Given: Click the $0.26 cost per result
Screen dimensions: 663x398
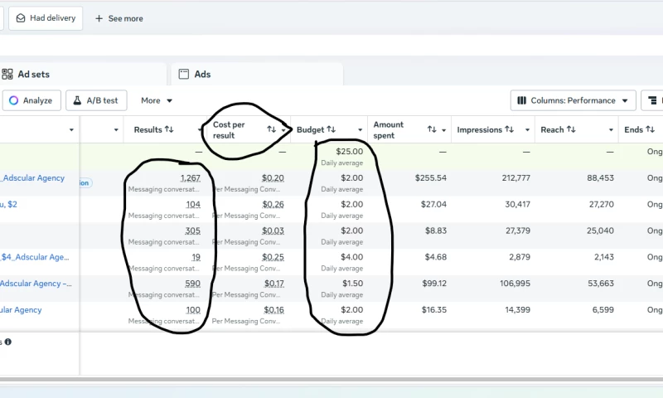Looking at the screenshot, I should pyautogui.click(x=273, y=205).
